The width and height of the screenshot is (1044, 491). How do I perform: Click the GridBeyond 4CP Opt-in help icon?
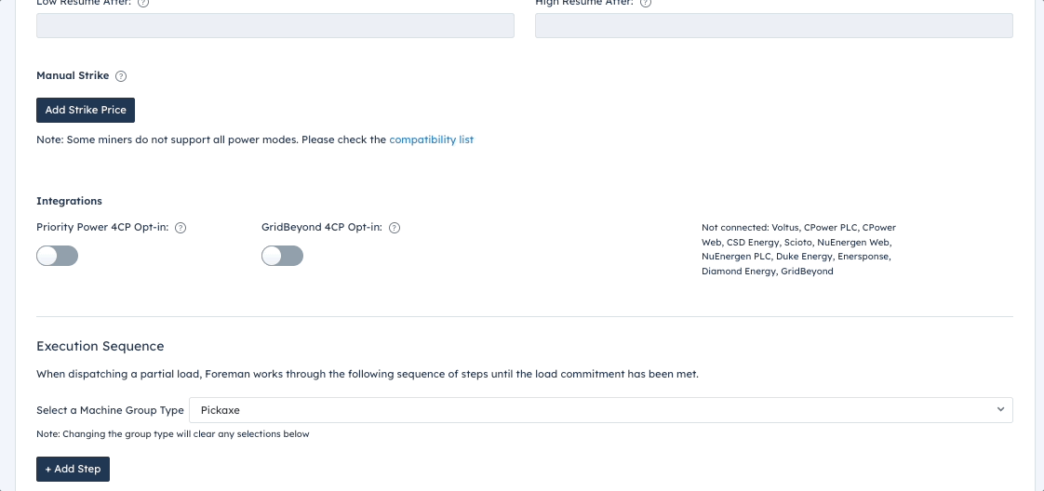[x=395, y=228]
